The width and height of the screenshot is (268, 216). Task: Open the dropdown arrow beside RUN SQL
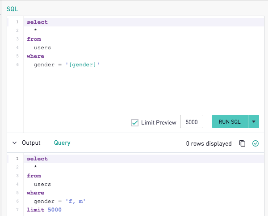(x=254, y=121)
